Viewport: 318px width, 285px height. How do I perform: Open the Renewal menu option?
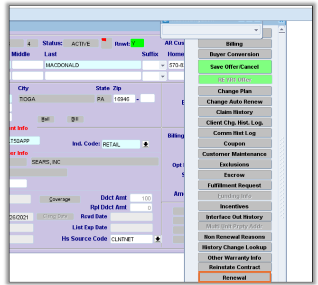[x=234, y=277]
